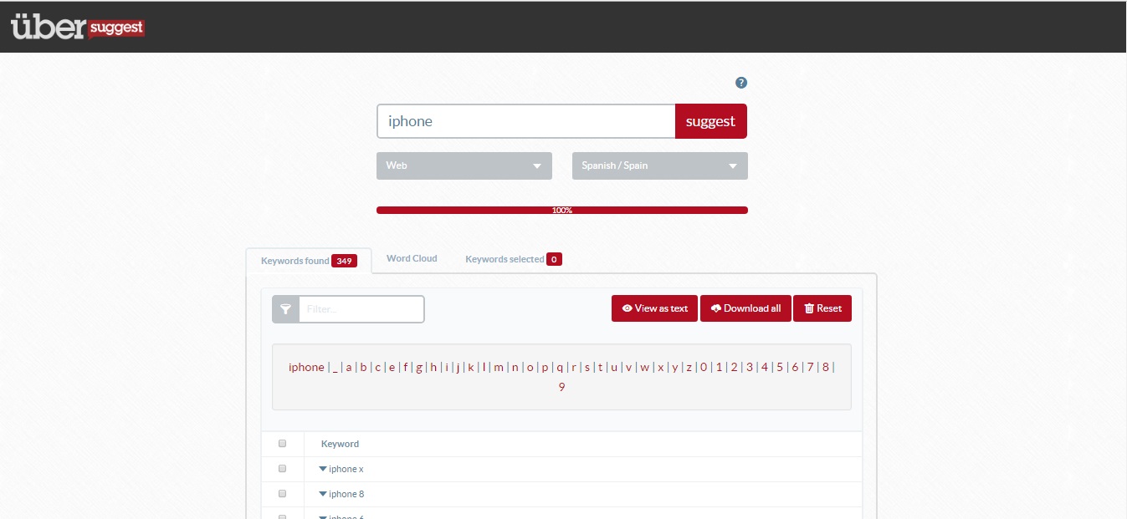Click the Ubersuggest logo

pyautogui.click(x=78, y=27)
